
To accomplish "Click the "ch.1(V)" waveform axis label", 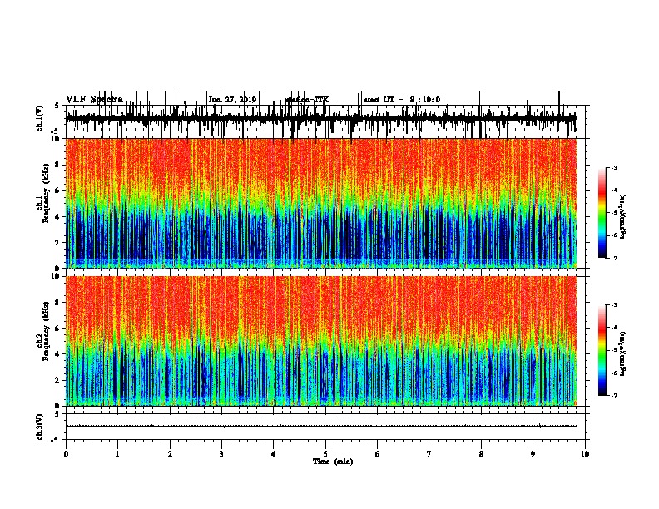I will pos(40,118).
